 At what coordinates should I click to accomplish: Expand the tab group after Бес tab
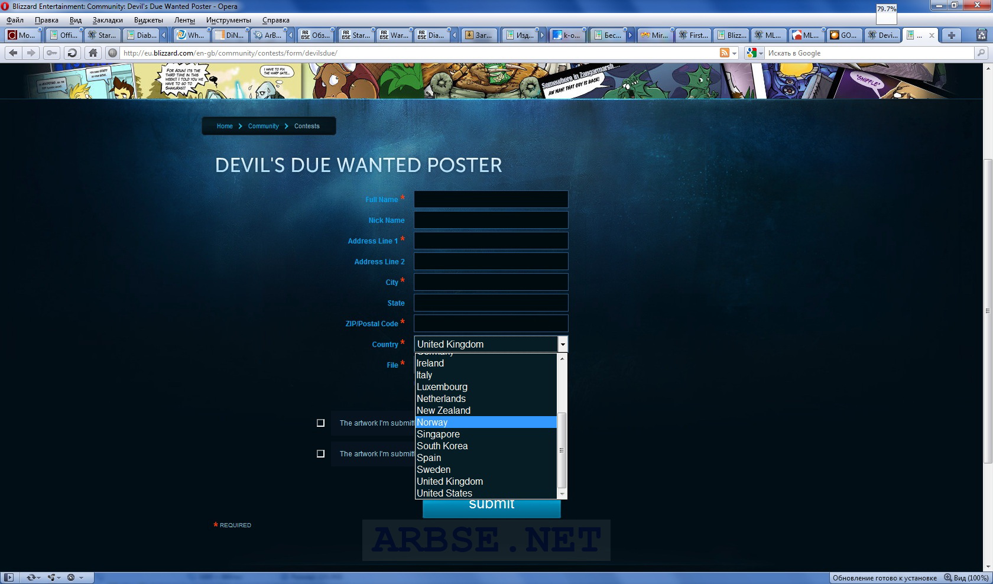[629, 35]
